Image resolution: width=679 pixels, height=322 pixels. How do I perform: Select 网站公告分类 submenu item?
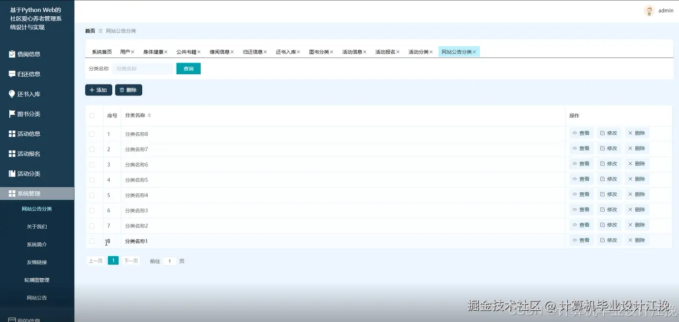[37, 209]
